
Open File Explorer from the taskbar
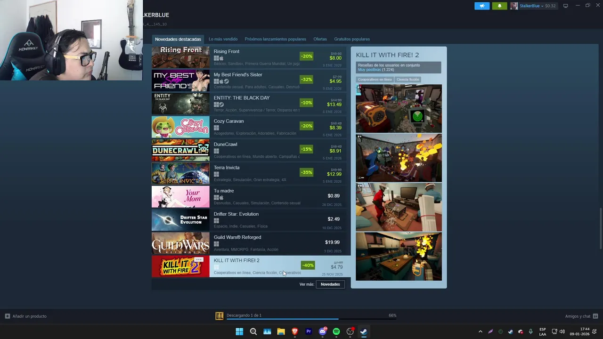281,331
